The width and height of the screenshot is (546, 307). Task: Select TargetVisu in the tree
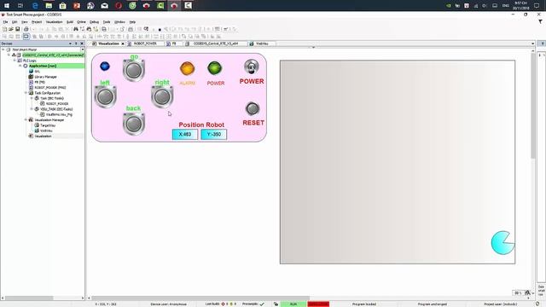(x=48, y=125)
